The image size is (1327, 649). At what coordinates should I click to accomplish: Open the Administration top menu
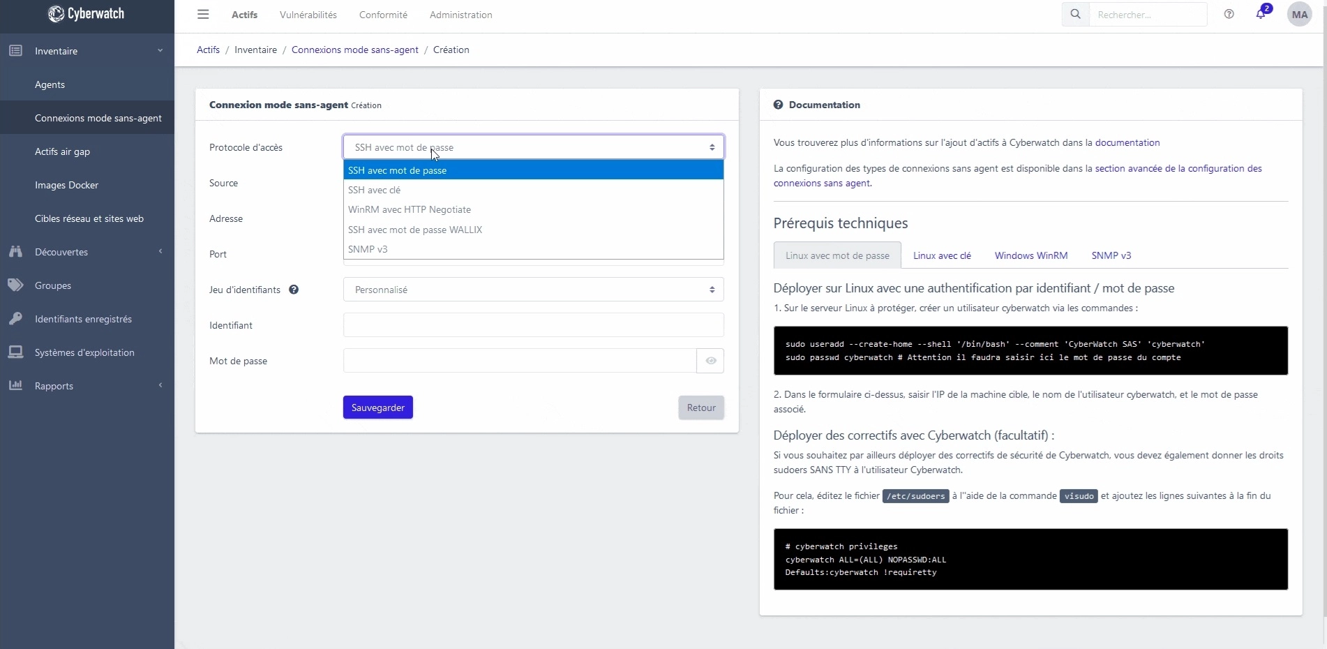tap(461, 15)
